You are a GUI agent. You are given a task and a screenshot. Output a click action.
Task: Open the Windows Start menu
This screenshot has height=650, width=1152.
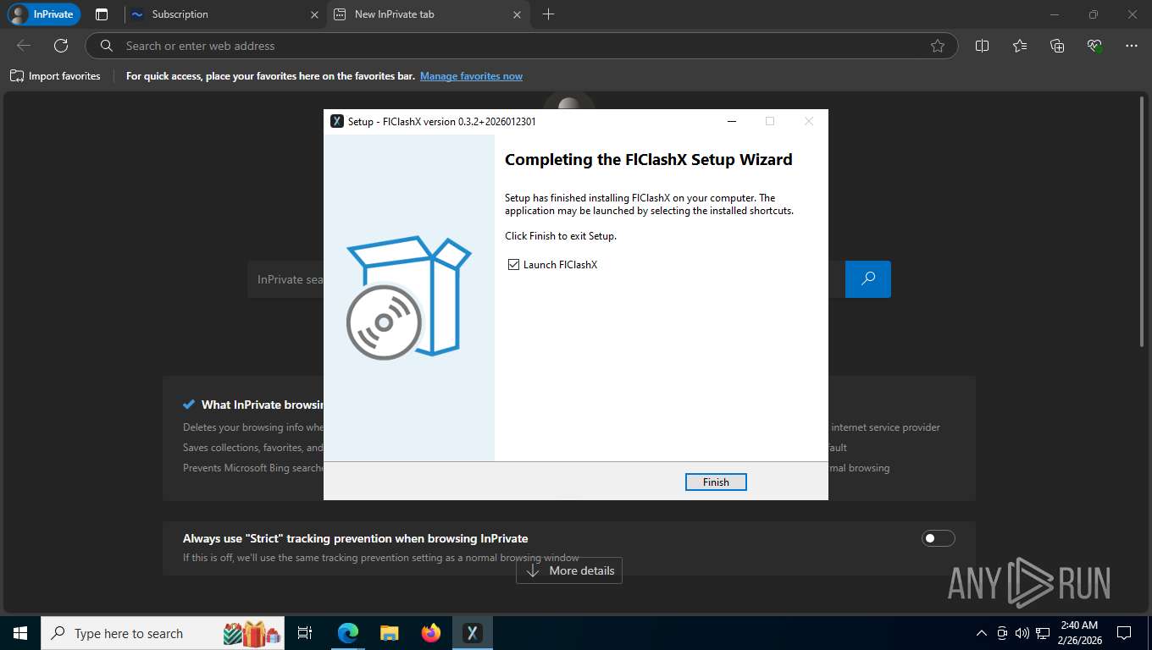20,633
